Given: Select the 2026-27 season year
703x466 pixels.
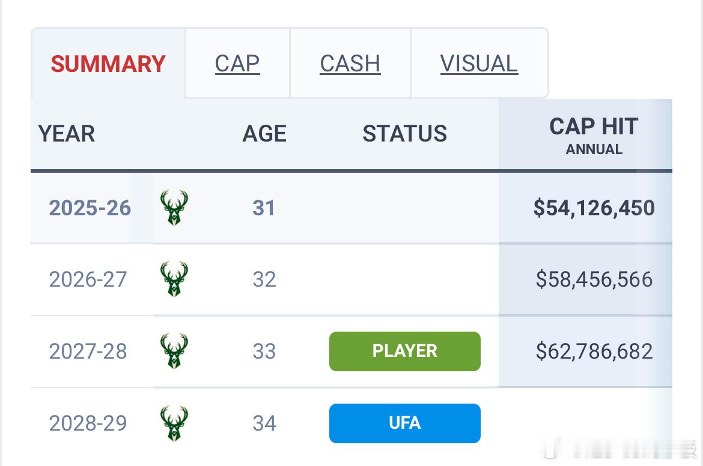Looking at the screenshot, I should (88, 279).
